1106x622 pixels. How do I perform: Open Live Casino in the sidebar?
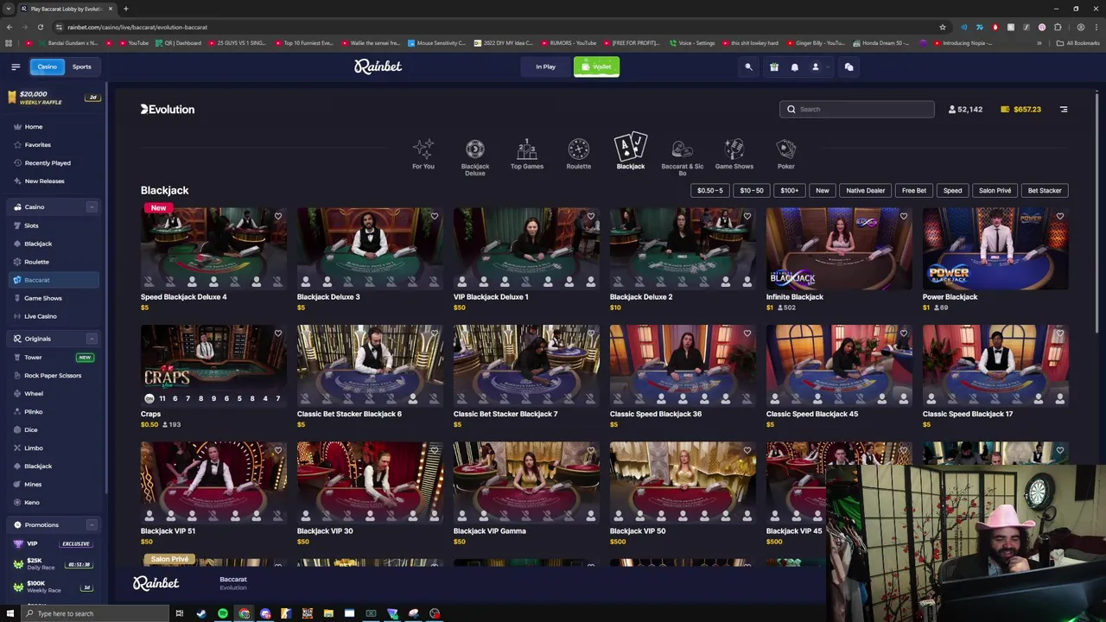tap(41, 316)
